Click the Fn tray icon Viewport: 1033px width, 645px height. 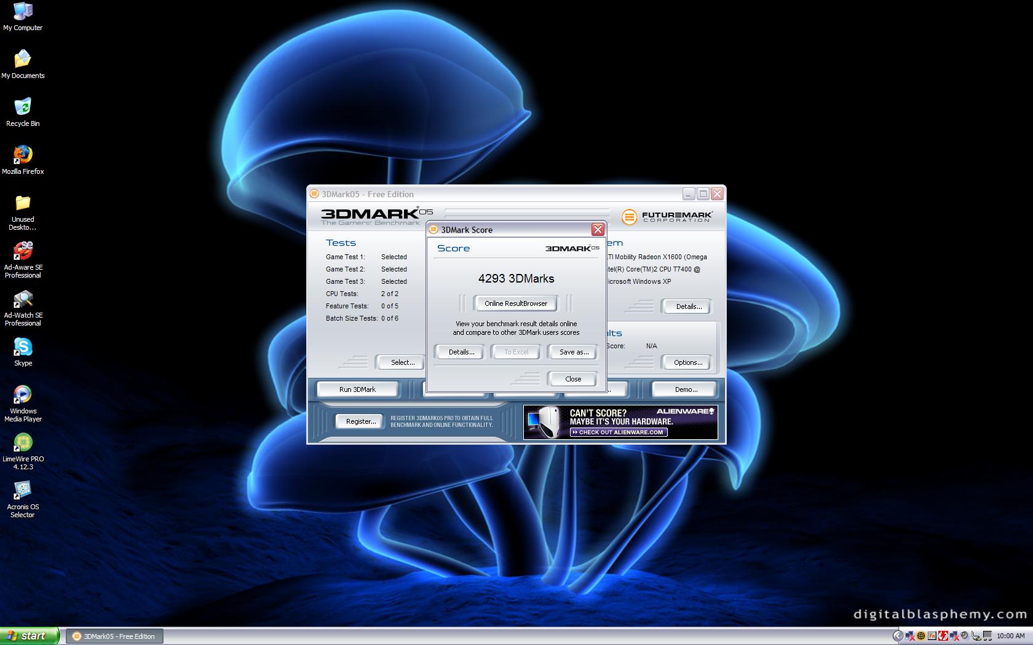coord(932,636)
